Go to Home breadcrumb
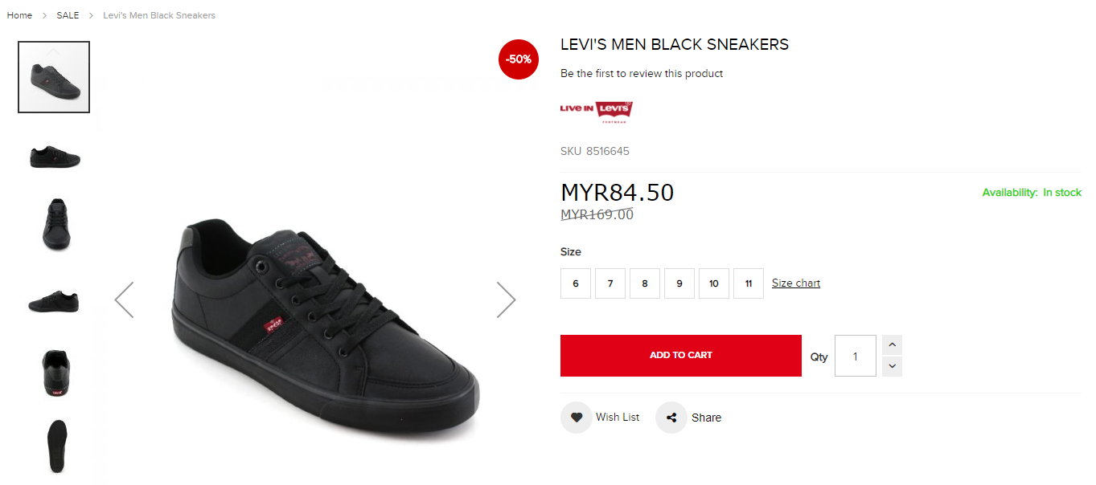This screenshot has height=485, width=1096. click(x=19, y=15)
